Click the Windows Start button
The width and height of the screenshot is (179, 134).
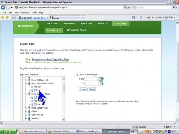(x=8, y=131)
